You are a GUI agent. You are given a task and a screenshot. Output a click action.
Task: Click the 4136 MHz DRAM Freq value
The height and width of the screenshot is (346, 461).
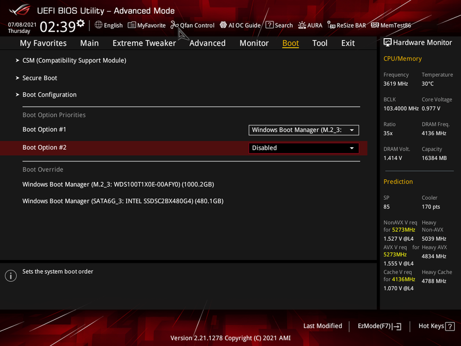click(x=434, y=133)
